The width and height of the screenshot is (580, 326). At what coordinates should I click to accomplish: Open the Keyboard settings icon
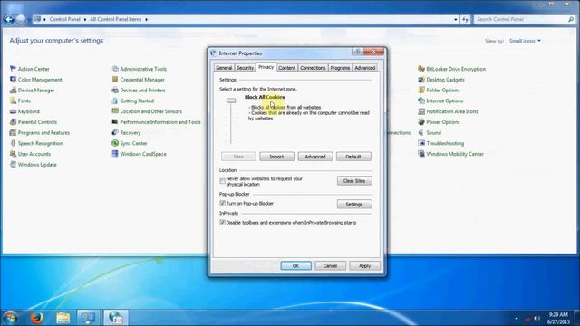[x=13, y=111]
